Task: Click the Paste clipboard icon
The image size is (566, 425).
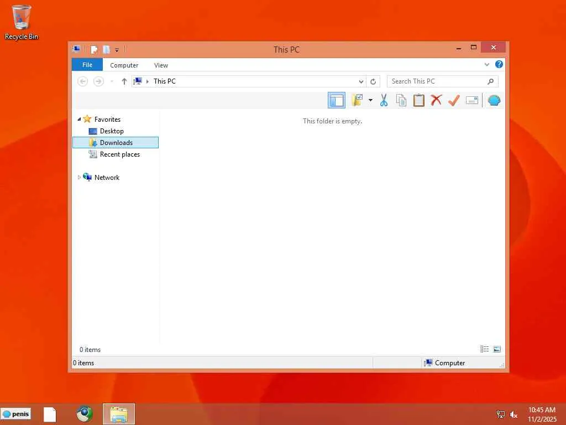Action: coord(419,100)
